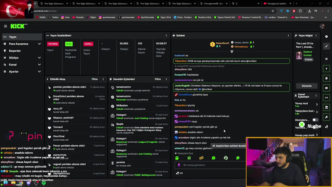This screenshot has height=187, width=332.
Task: Open browser downloads icon
Action: click(x=309, y=11)
